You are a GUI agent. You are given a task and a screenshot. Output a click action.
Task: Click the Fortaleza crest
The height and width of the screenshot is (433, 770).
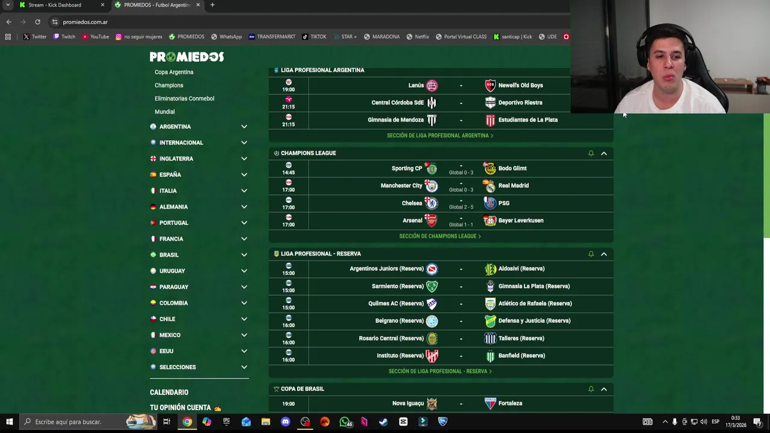[490, 404]
